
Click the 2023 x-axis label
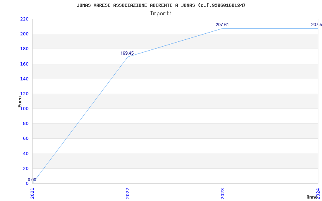pos(223,193)
